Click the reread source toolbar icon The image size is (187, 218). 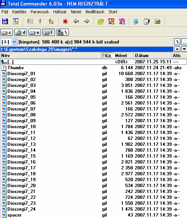coord(5,21)
